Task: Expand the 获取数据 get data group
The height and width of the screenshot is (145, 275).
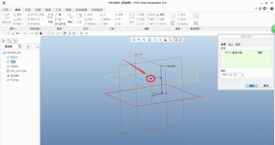Action: click(35, 29)
